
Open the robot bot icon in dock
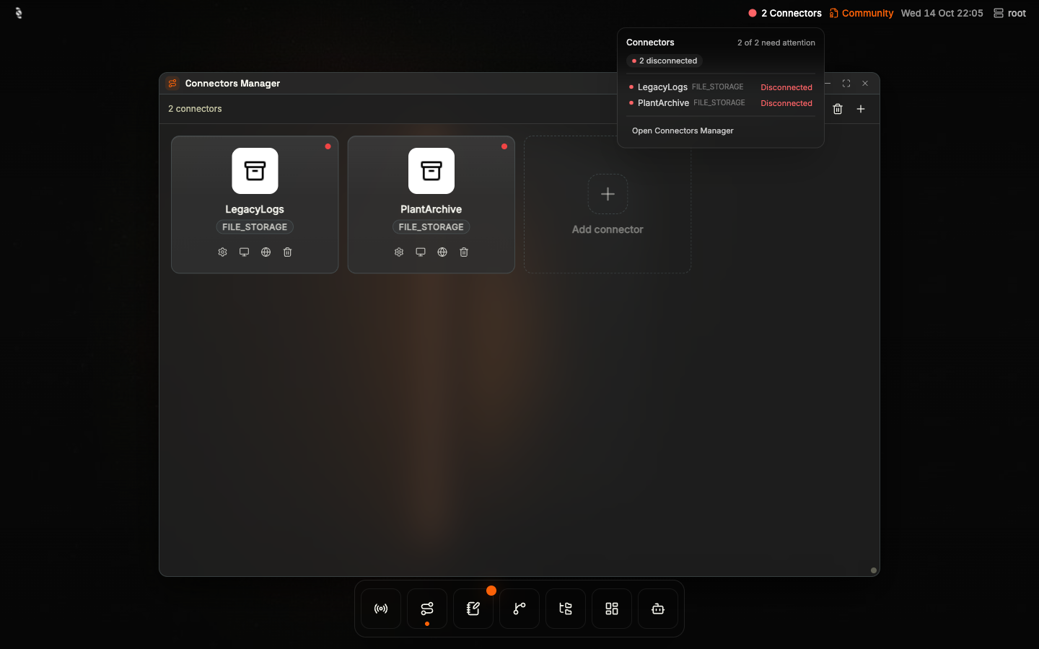tap(658, 609)
